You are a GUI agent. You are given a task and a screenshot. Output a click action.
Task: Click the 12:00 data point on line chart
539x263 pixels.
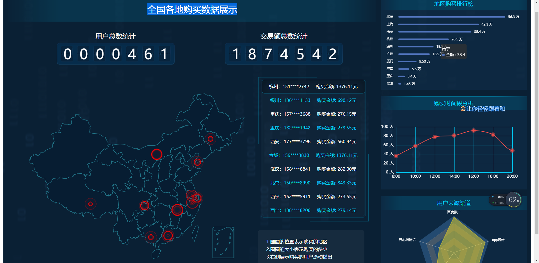435,137
